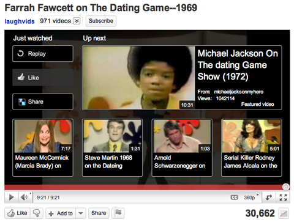
Task: Click the Just watched heading
Action: (x=32, y=38)
